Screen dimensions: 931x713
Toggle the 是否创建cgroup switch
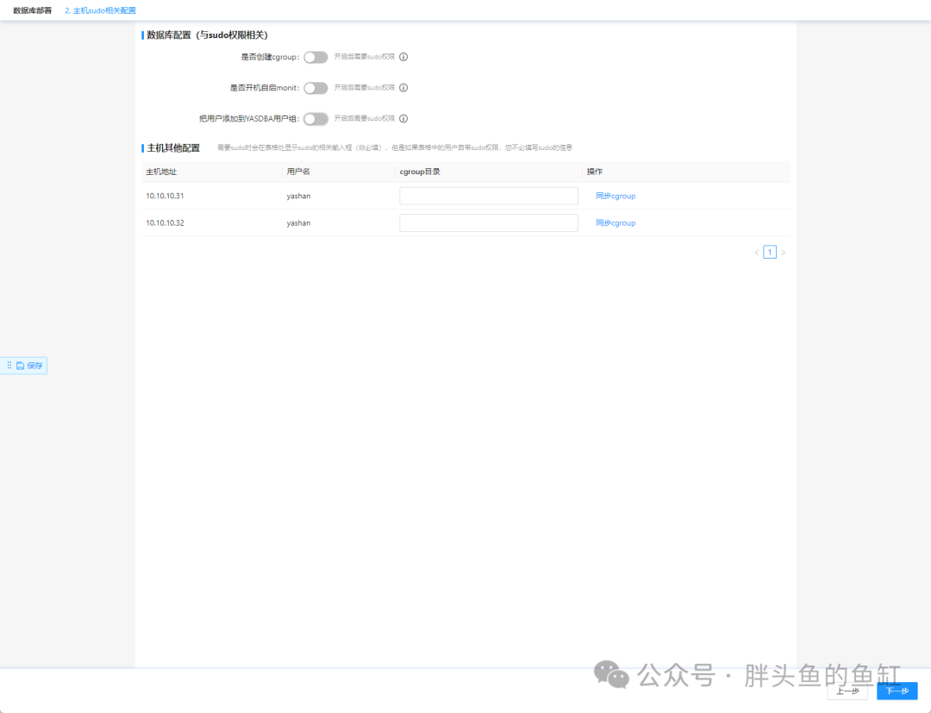point(316,57)
